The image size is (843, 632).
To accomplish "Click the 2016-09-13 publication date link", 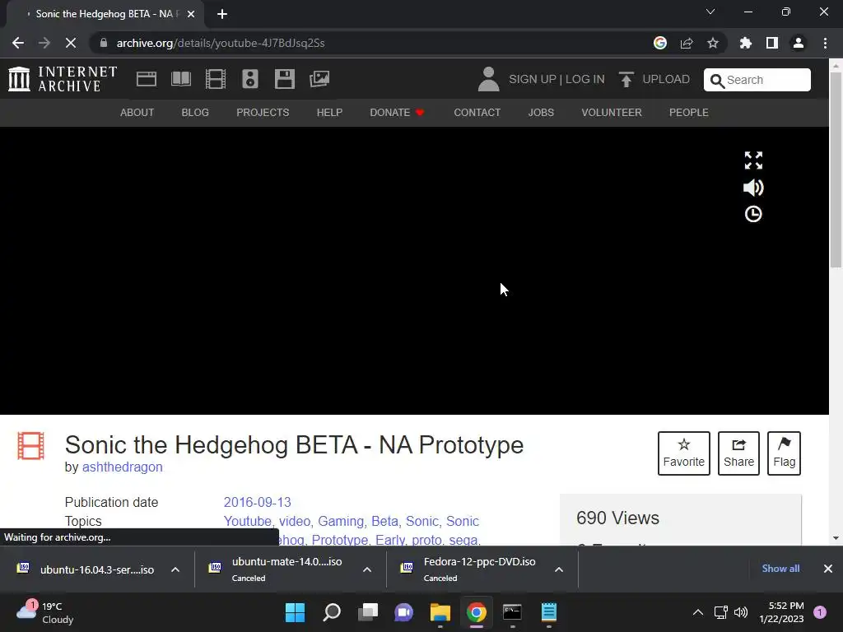I will [x=257, y=502].
